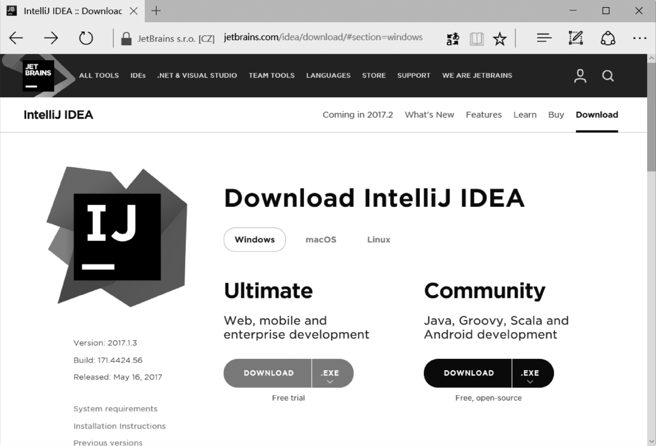Open the Learn section
Image resolution: width=656 pixels, height=446 pixels.
[525, 115]
